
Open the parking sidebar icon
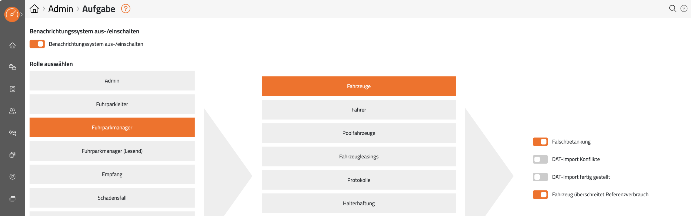(x=12, y=177)
